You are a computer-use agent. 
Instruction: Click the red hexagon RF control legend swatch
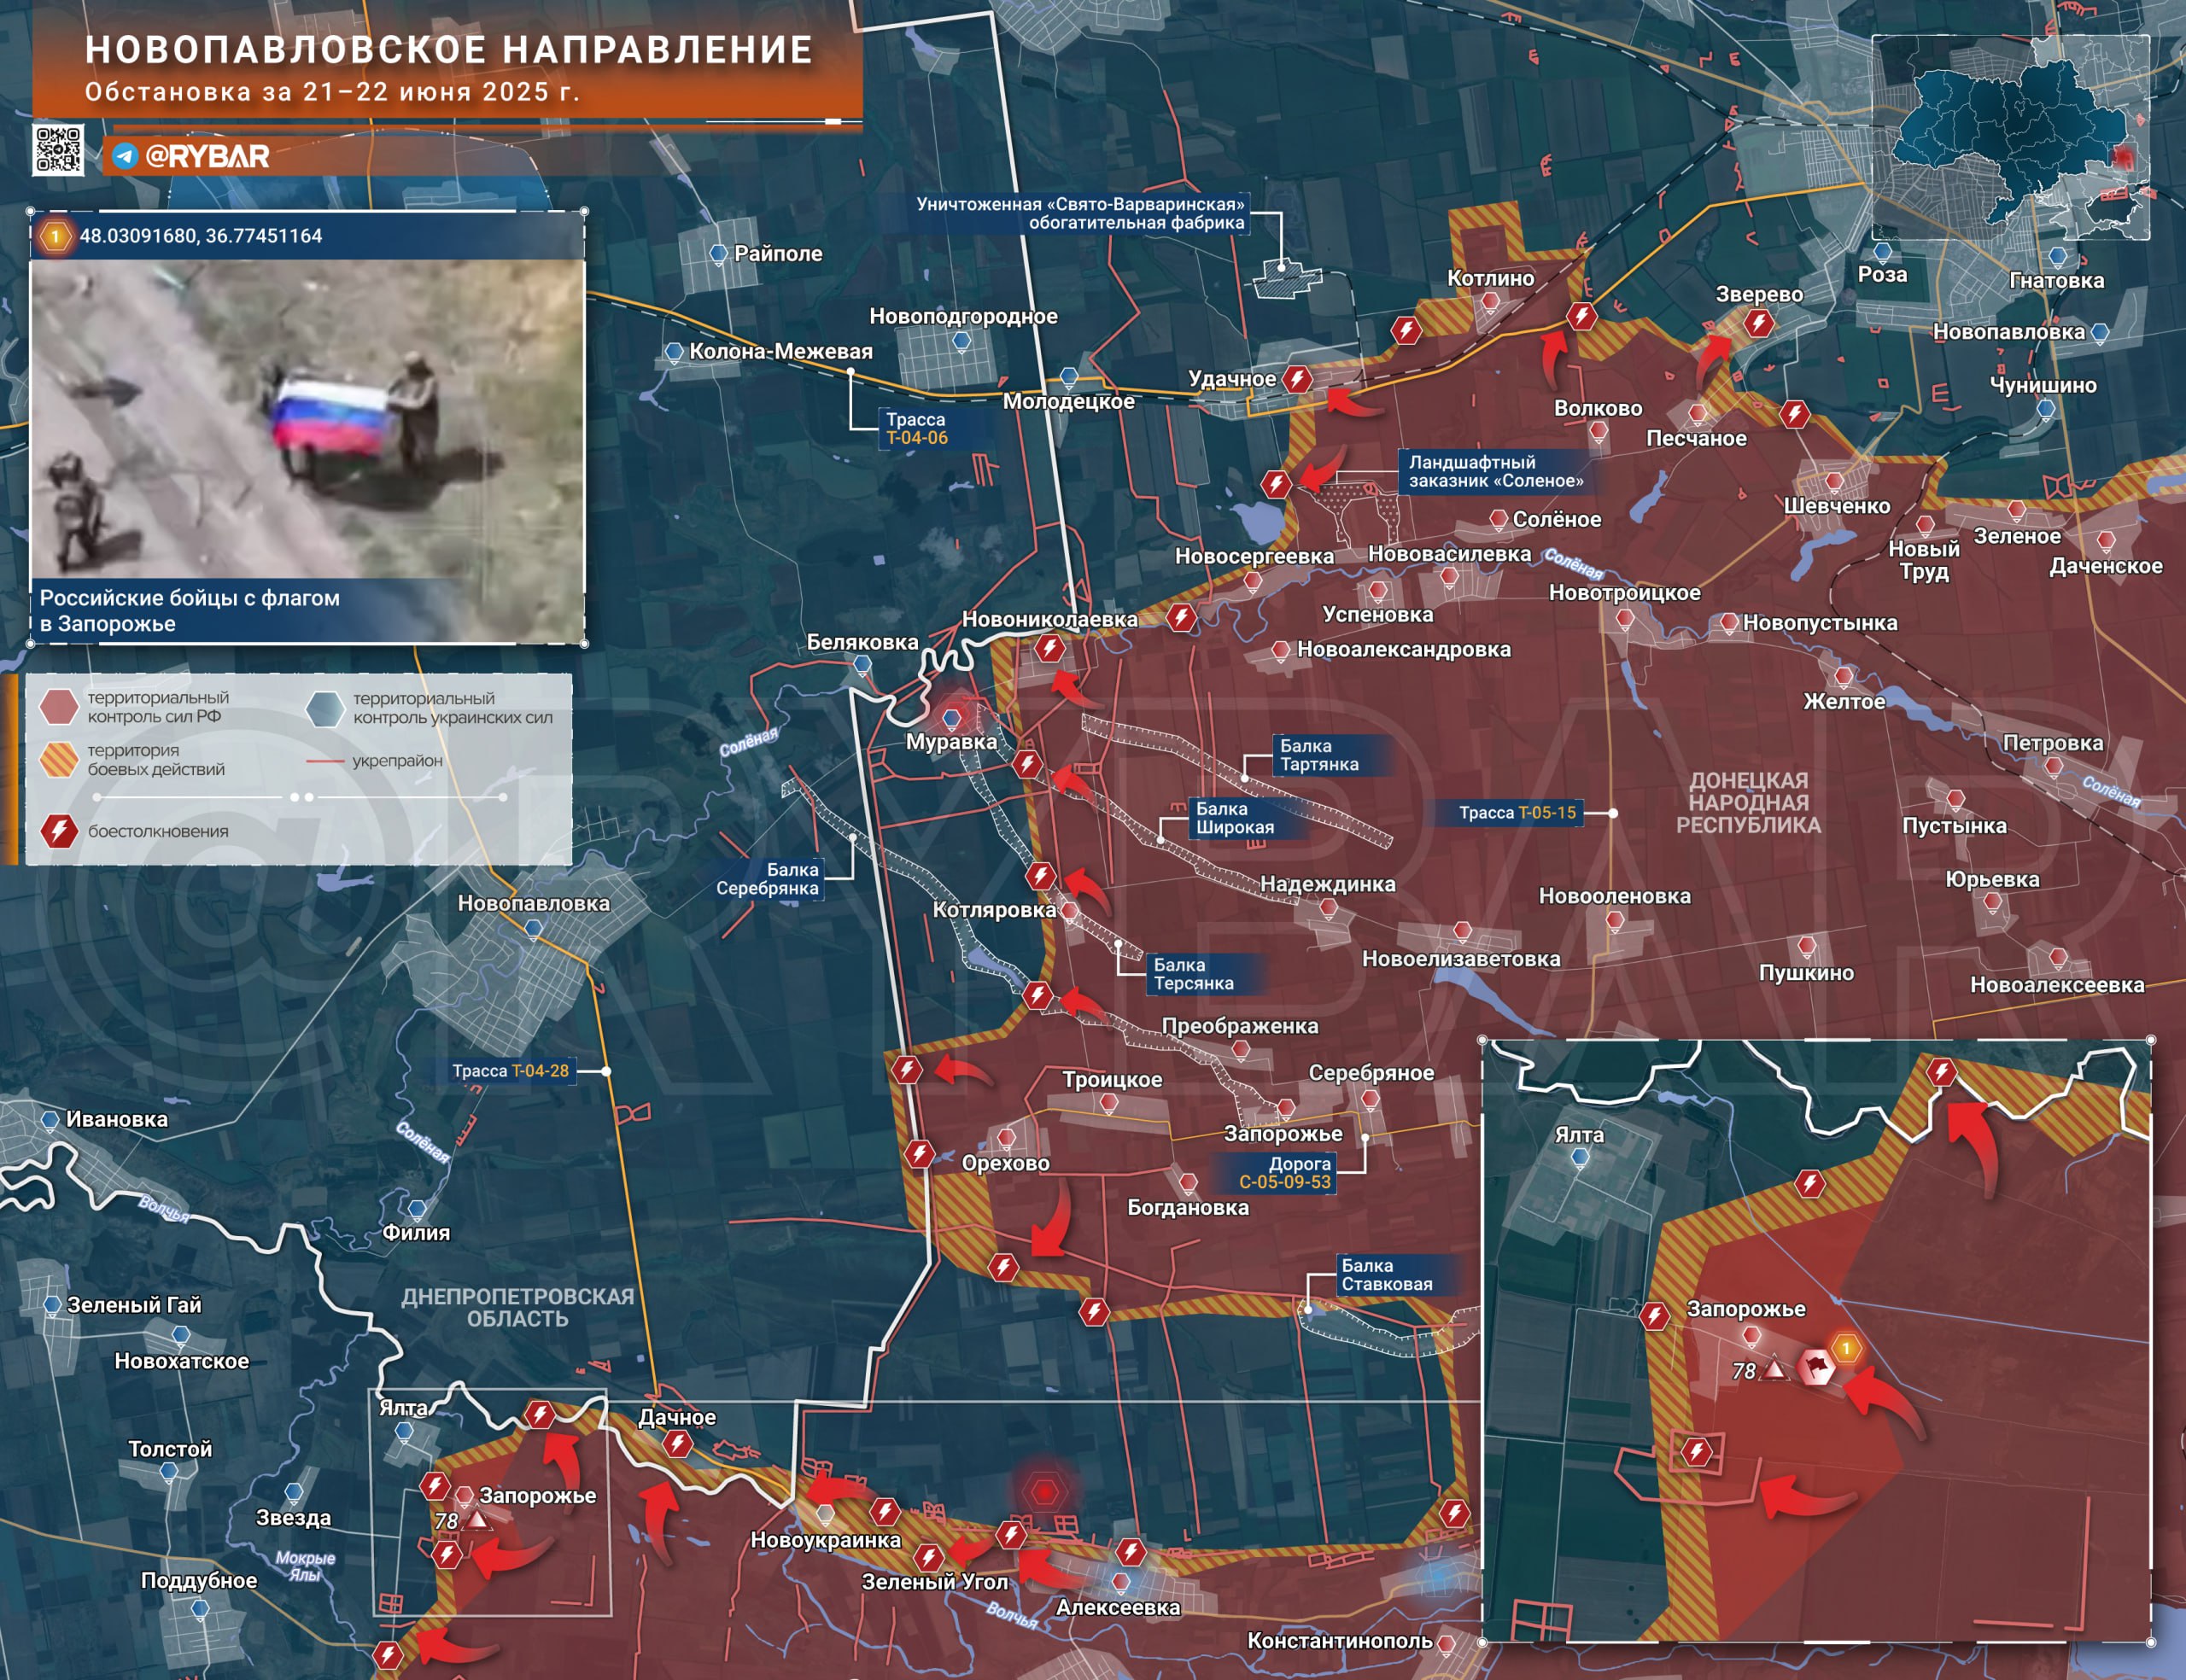pos(59,706)
